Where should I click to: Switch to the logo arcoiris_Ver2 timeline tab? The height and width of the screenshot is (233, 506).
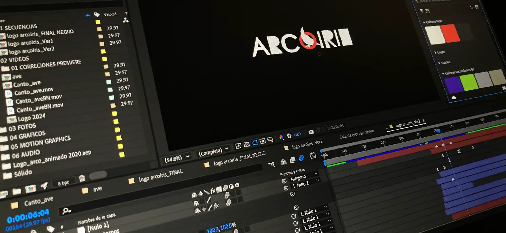pos(408,123)
